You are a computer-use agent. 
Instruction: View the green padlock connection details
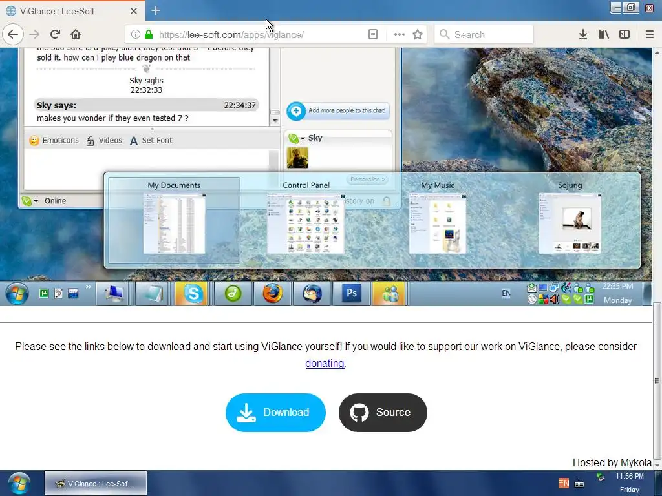pos(148,35)
